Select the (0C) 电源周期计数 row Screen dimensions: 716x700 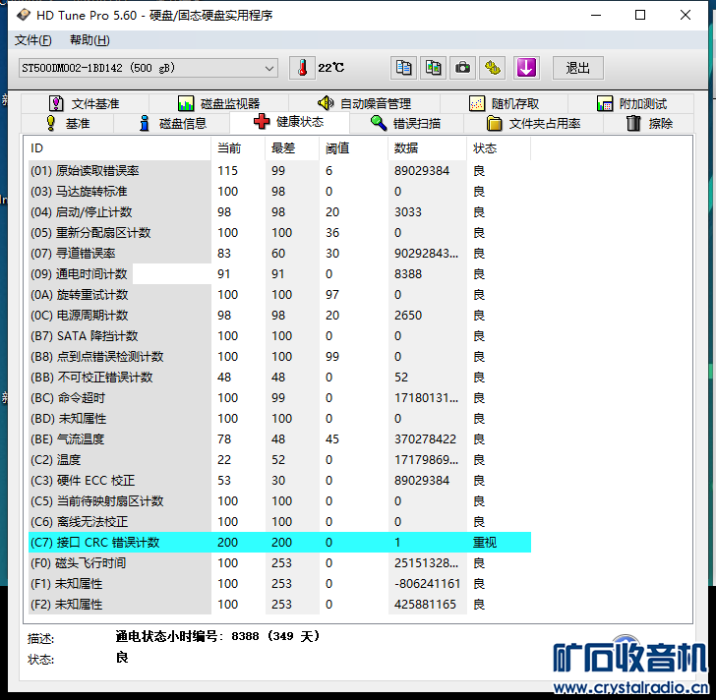279,316
